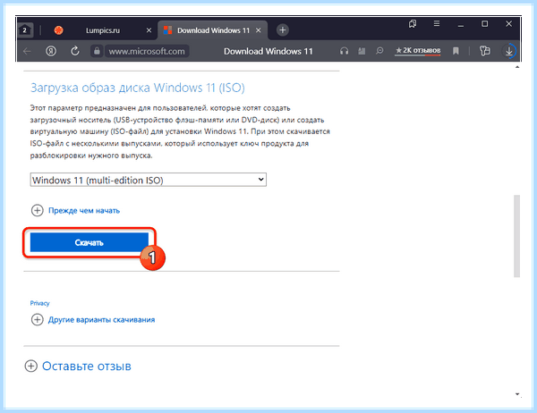Screen dimensions: 537x413
Task: Click the scrollbar down arrow
Action: tap(517, 394)
